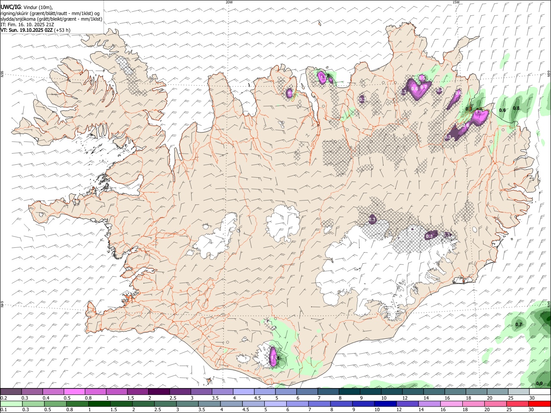The height and width of the screenshot is (413, 551).
Task: Click the bright pink 0.5 snow legend swatch
Action: [x=74, y=391]
